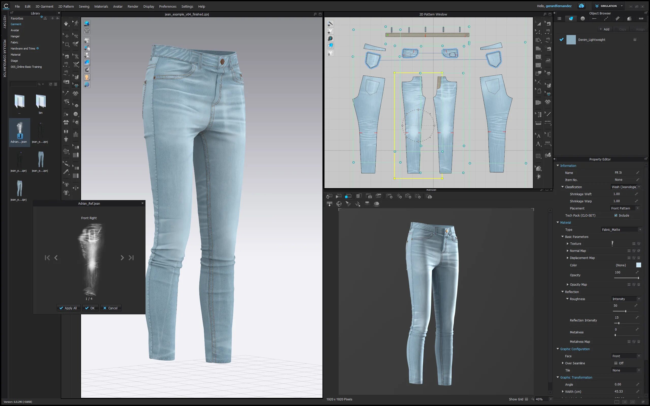Click the Apply All button
650x406 pixels.
pos(68,308)
